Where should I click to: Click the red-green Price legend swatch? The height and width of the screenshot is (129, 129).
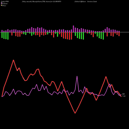(x=2, y=5)
